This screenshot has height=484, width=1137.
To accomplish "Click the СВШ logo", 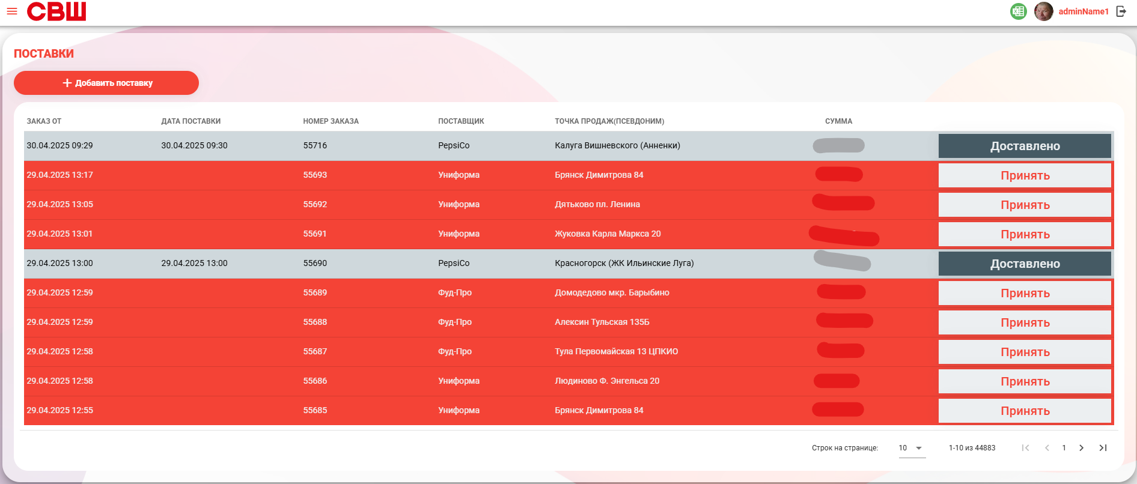I will point(56,11).
